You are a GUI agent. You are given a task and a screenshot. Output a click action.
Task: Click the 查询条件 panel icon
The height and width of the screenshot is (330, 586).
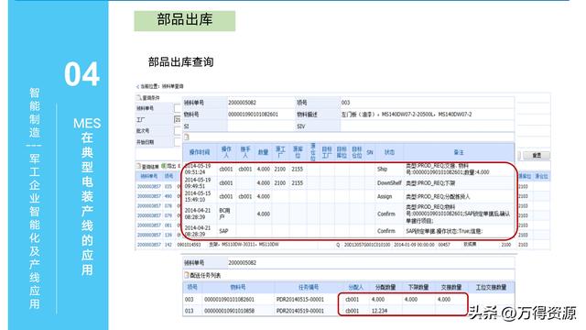pos(138,98)
